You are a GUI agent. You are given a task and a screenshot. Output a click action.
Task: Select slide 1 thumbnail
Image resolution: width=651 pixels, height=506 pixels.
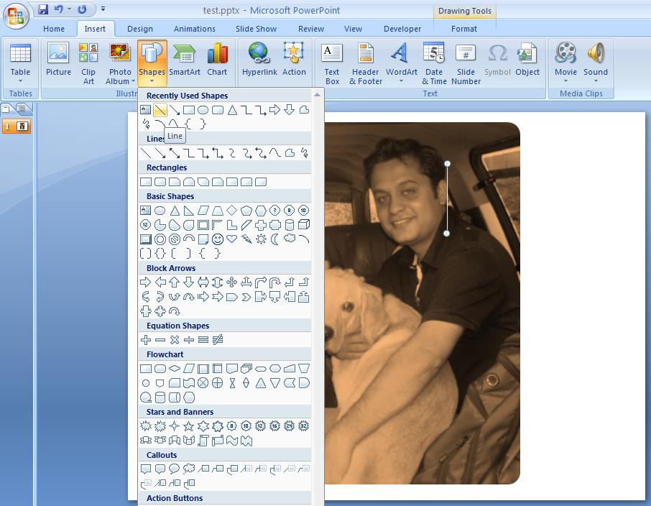click(x=17, y=126)
